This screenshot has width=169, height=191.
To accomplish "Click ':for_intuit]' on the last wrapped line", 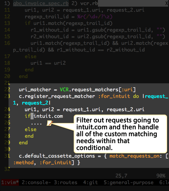I will pos(57,163).
